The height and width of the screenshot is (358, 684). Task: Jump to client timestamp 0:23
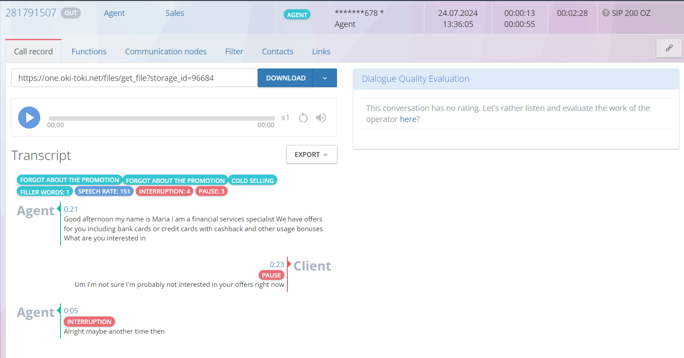click(277, 264)
